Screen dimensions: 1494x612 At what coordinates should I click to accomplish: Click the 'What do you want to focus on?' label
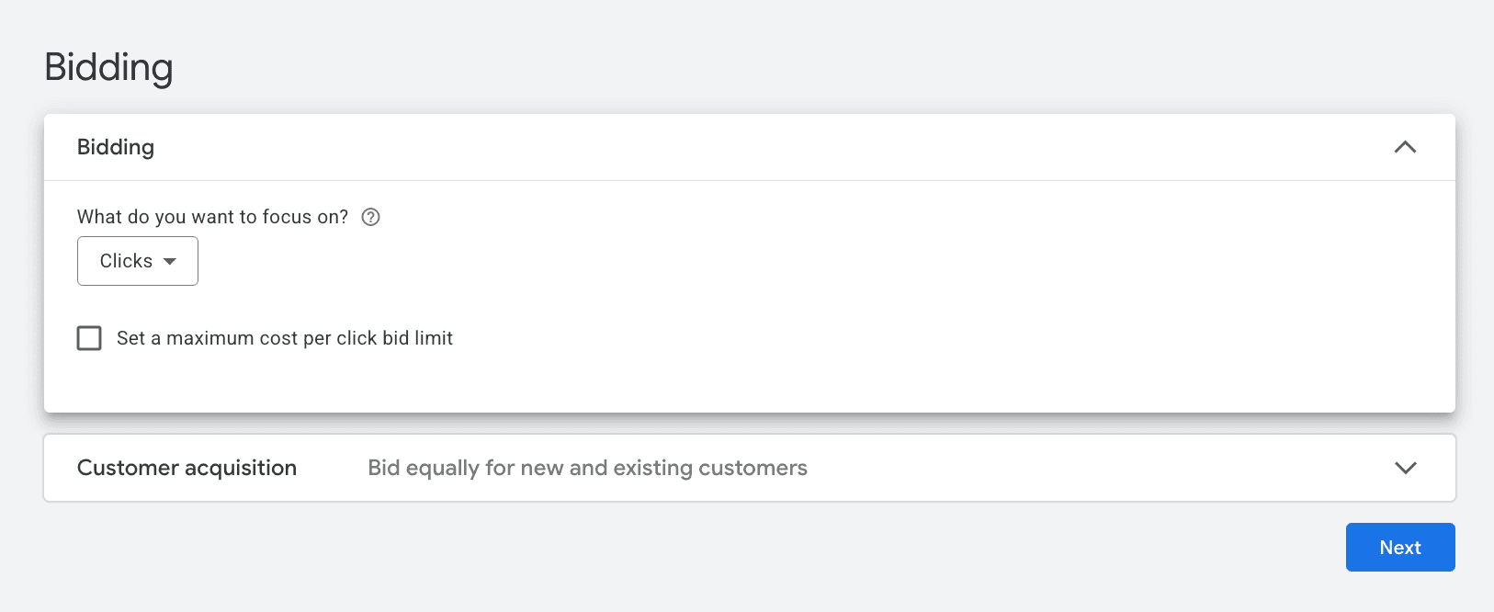pos(212,217)
